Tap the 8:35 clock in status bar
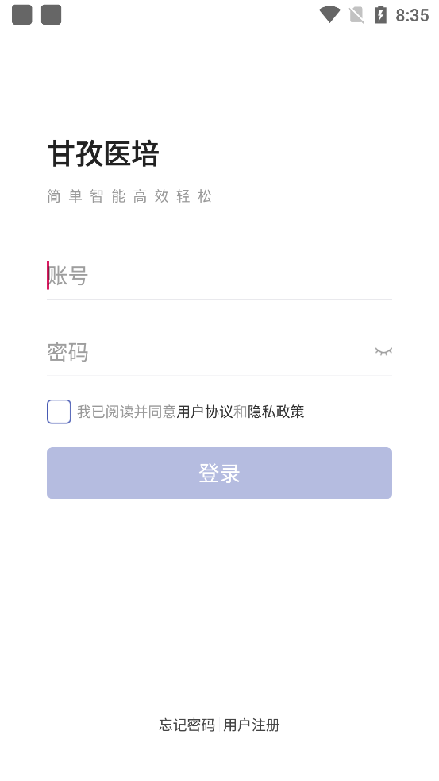 point(412,15)
